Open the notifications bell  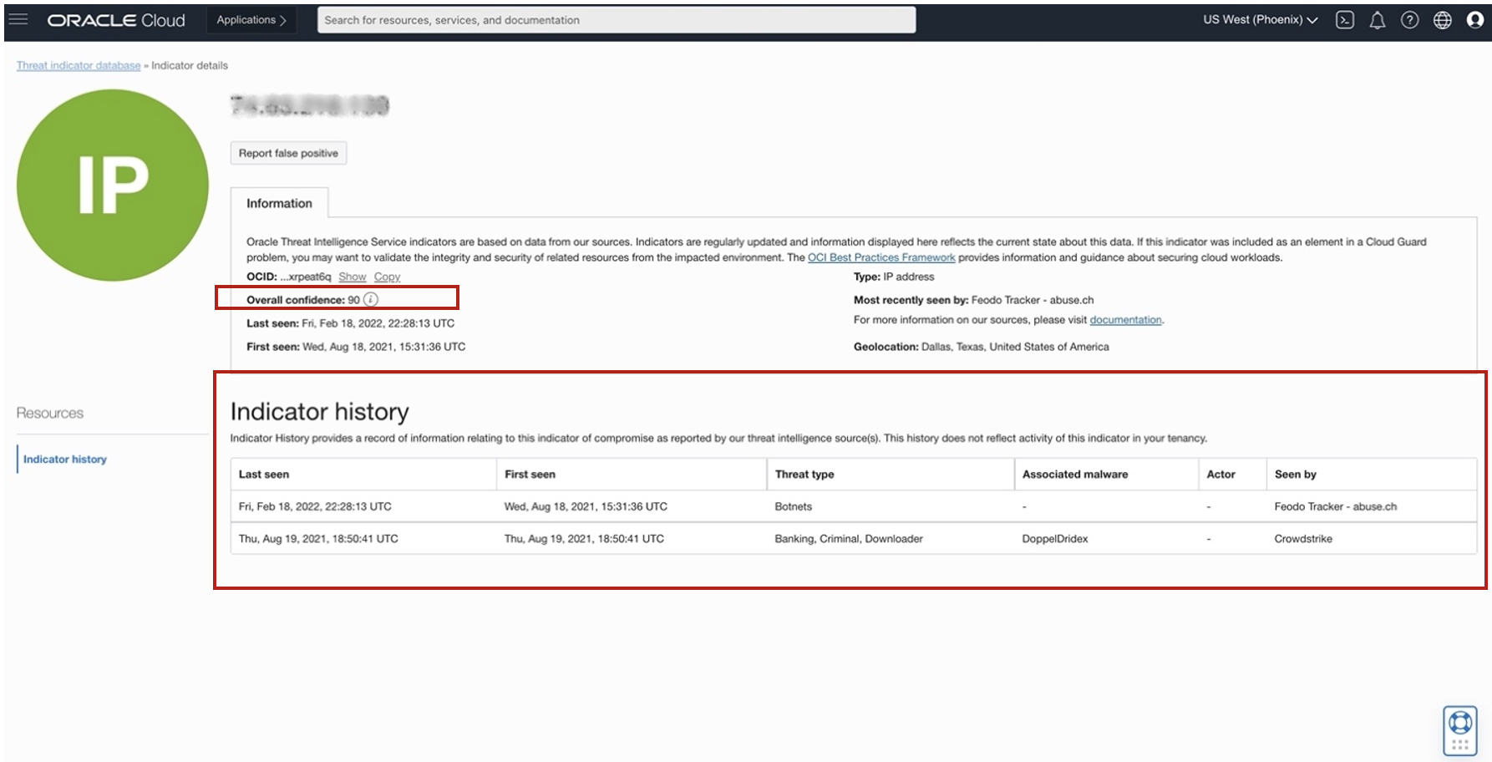click(1377, 20)
